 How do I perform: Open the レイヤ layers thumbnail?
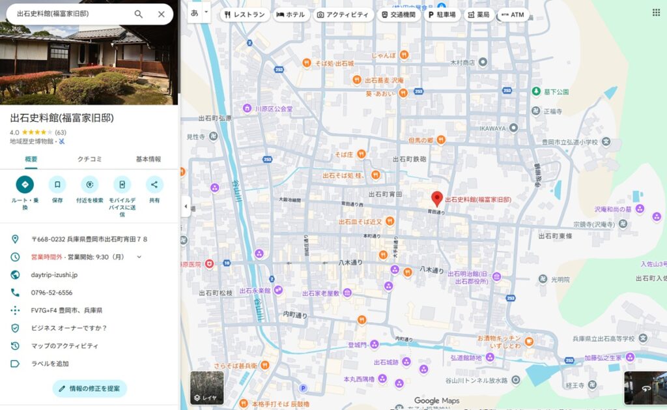tap(207, 388)
